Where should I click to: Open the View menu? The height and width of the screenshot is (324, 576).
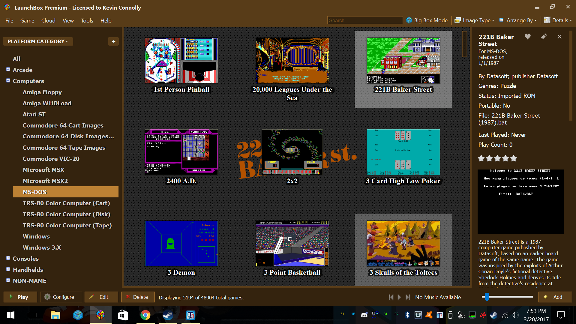coord(68,21)
